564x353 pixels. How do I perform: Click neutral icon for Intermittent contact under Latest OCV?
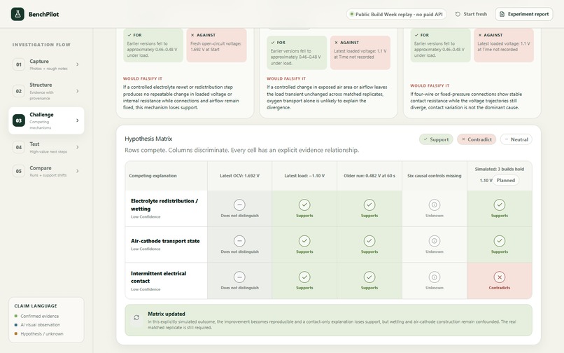[239, 277]
